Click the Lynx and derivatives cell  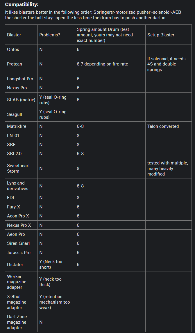click(x=17, y=186)
